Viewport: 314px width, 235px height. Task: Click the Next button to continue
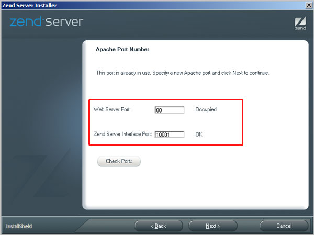point(212,226)
